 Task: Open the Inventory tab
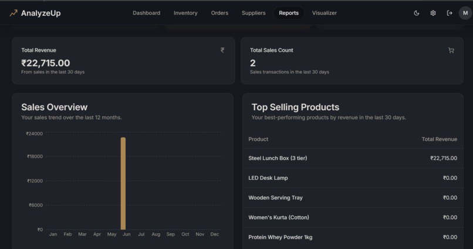coord(185,13)
